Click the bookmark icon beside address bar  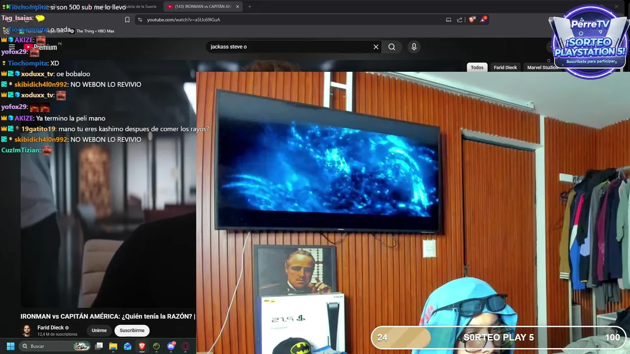[x=127, y=20]
